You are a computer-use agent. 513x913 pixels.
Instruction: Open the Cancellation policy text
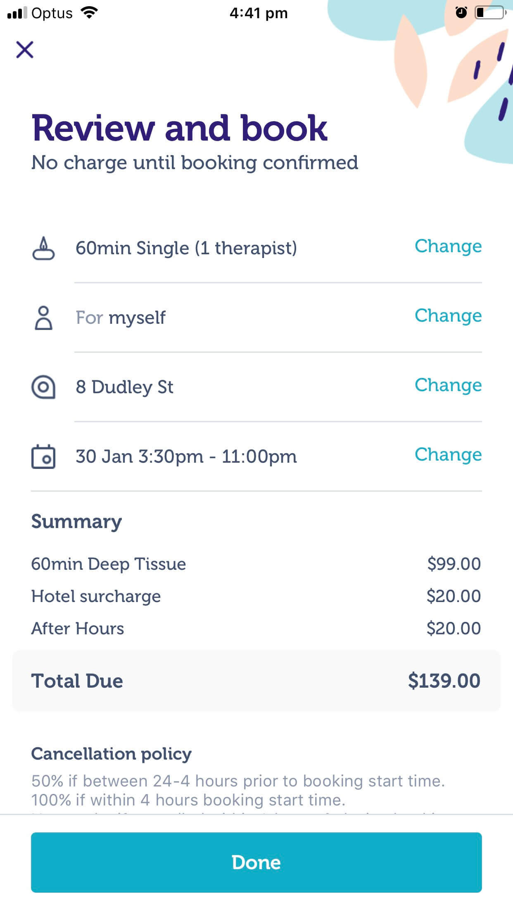click(238, 791)
